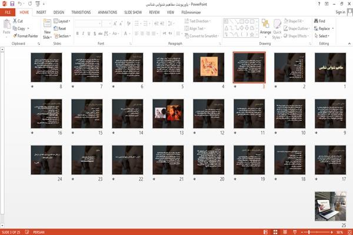This screenshot has height=235, width=353.
Task: Switch to the ANIMATIONS tab
Action: click(108, 12)
